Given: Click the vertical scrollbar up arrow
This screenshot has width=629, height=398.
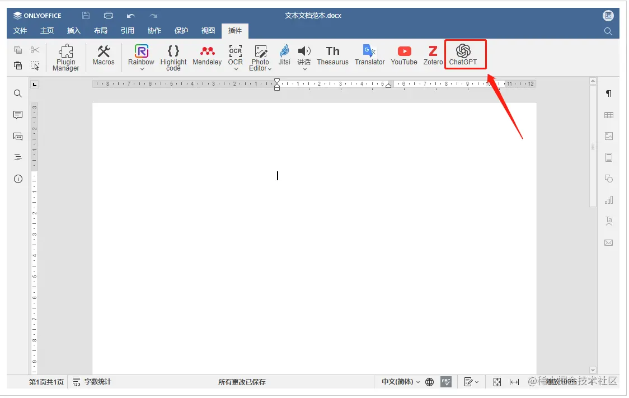Looking at the screenshot, I should [x=593, y=81].
